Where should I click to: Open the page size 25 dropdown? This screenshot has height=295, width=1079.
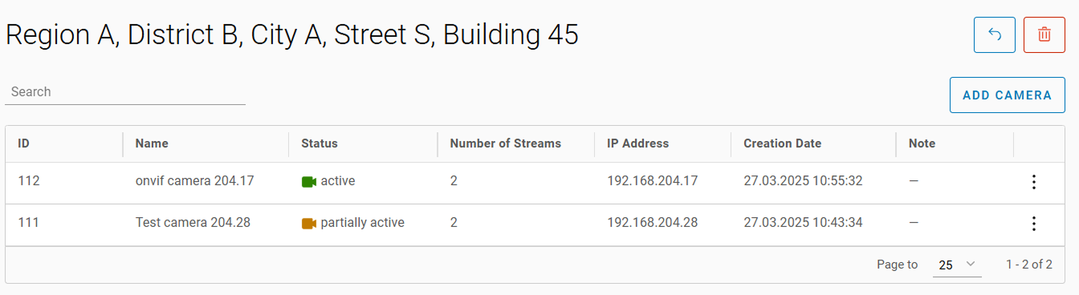click(957, 265)
